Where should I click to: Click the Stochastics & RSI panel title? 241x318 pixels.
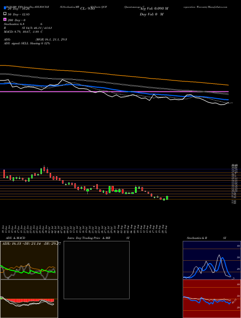coord(206,238)
